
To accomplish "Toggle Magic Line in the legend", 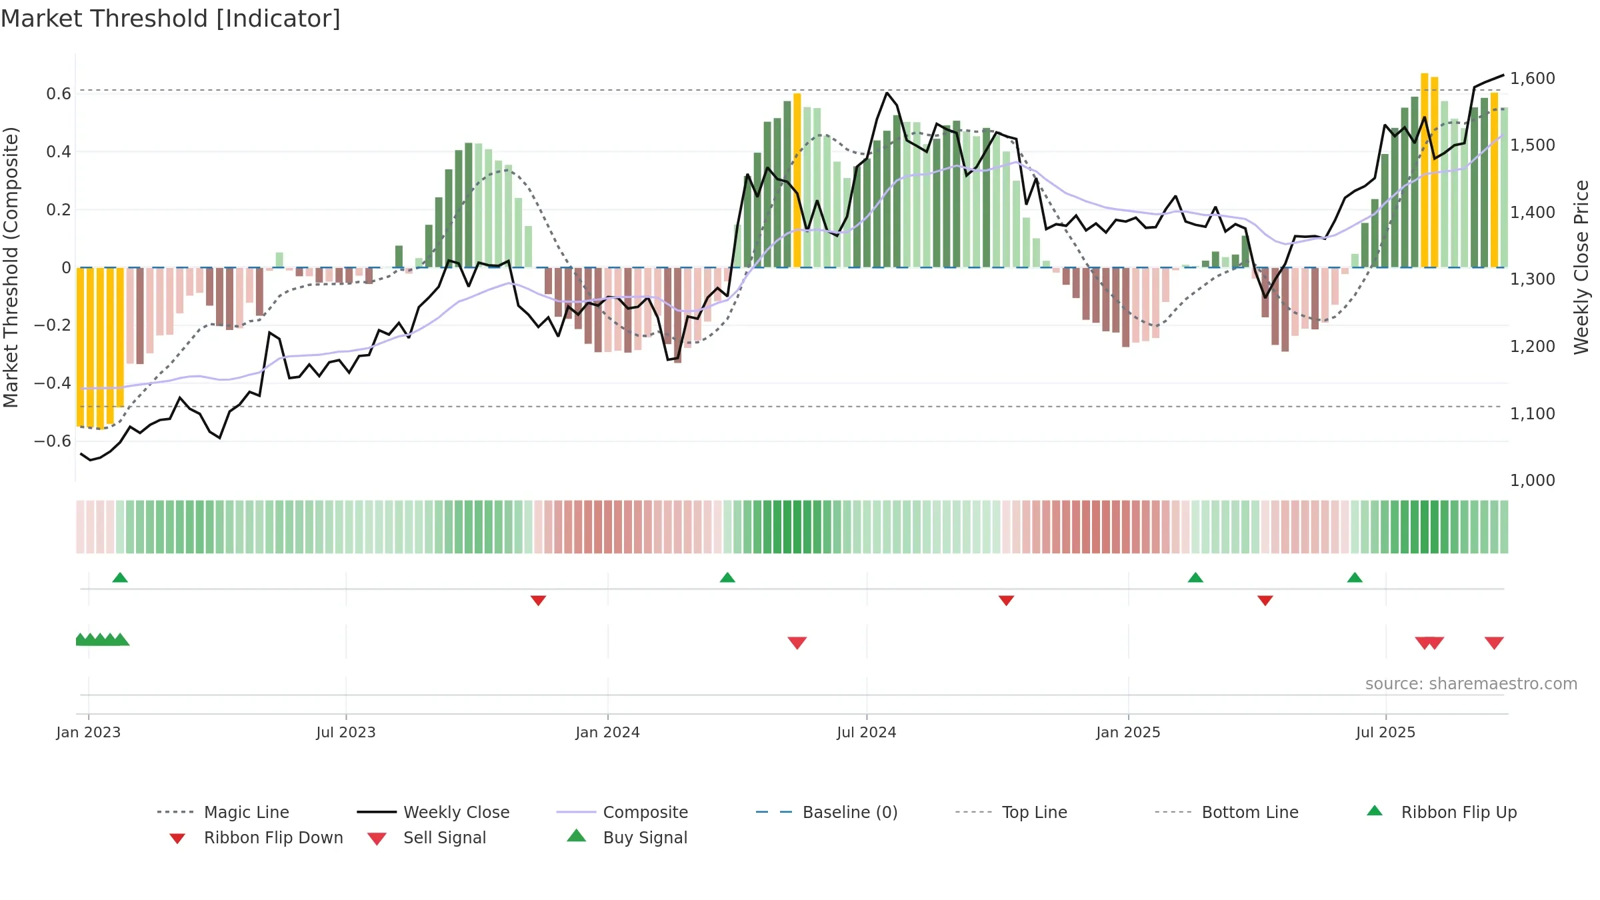I will pos(223,812).
